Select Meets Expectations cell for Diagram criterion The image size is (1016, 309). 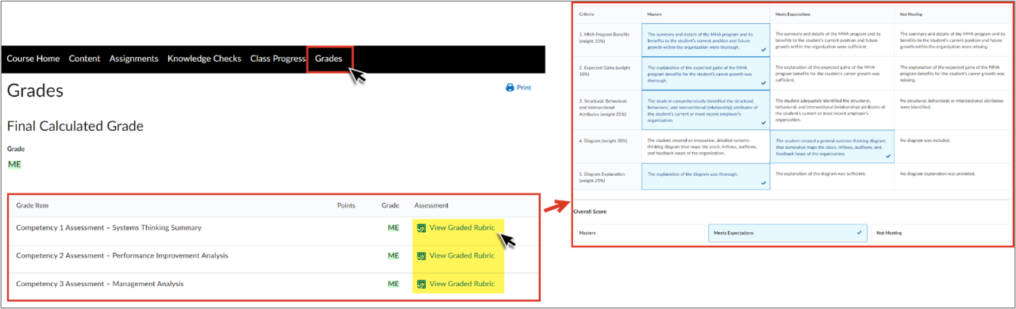click(x=832, y=147)
